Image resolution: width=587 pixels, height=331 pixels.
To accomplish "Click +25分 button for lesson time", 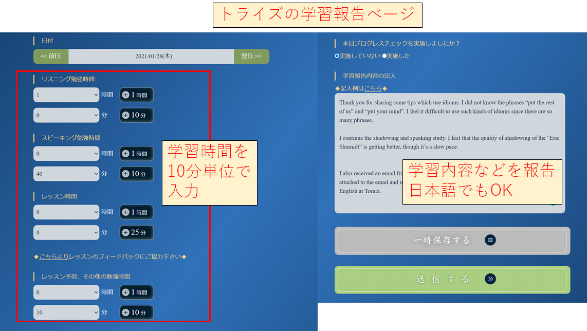I will [x=137, y=232].
